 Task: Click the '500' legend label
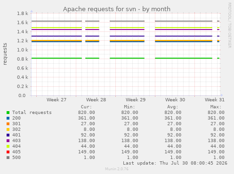click(x=16, y=158)
